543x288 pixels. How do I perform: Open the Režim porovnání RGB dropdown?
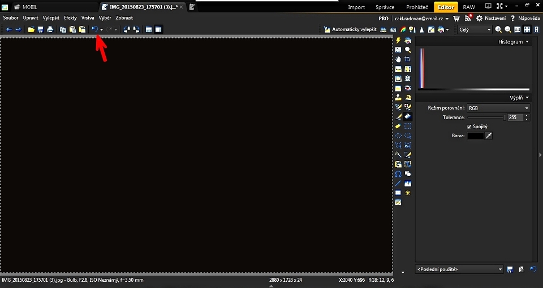tap(498, 108)
